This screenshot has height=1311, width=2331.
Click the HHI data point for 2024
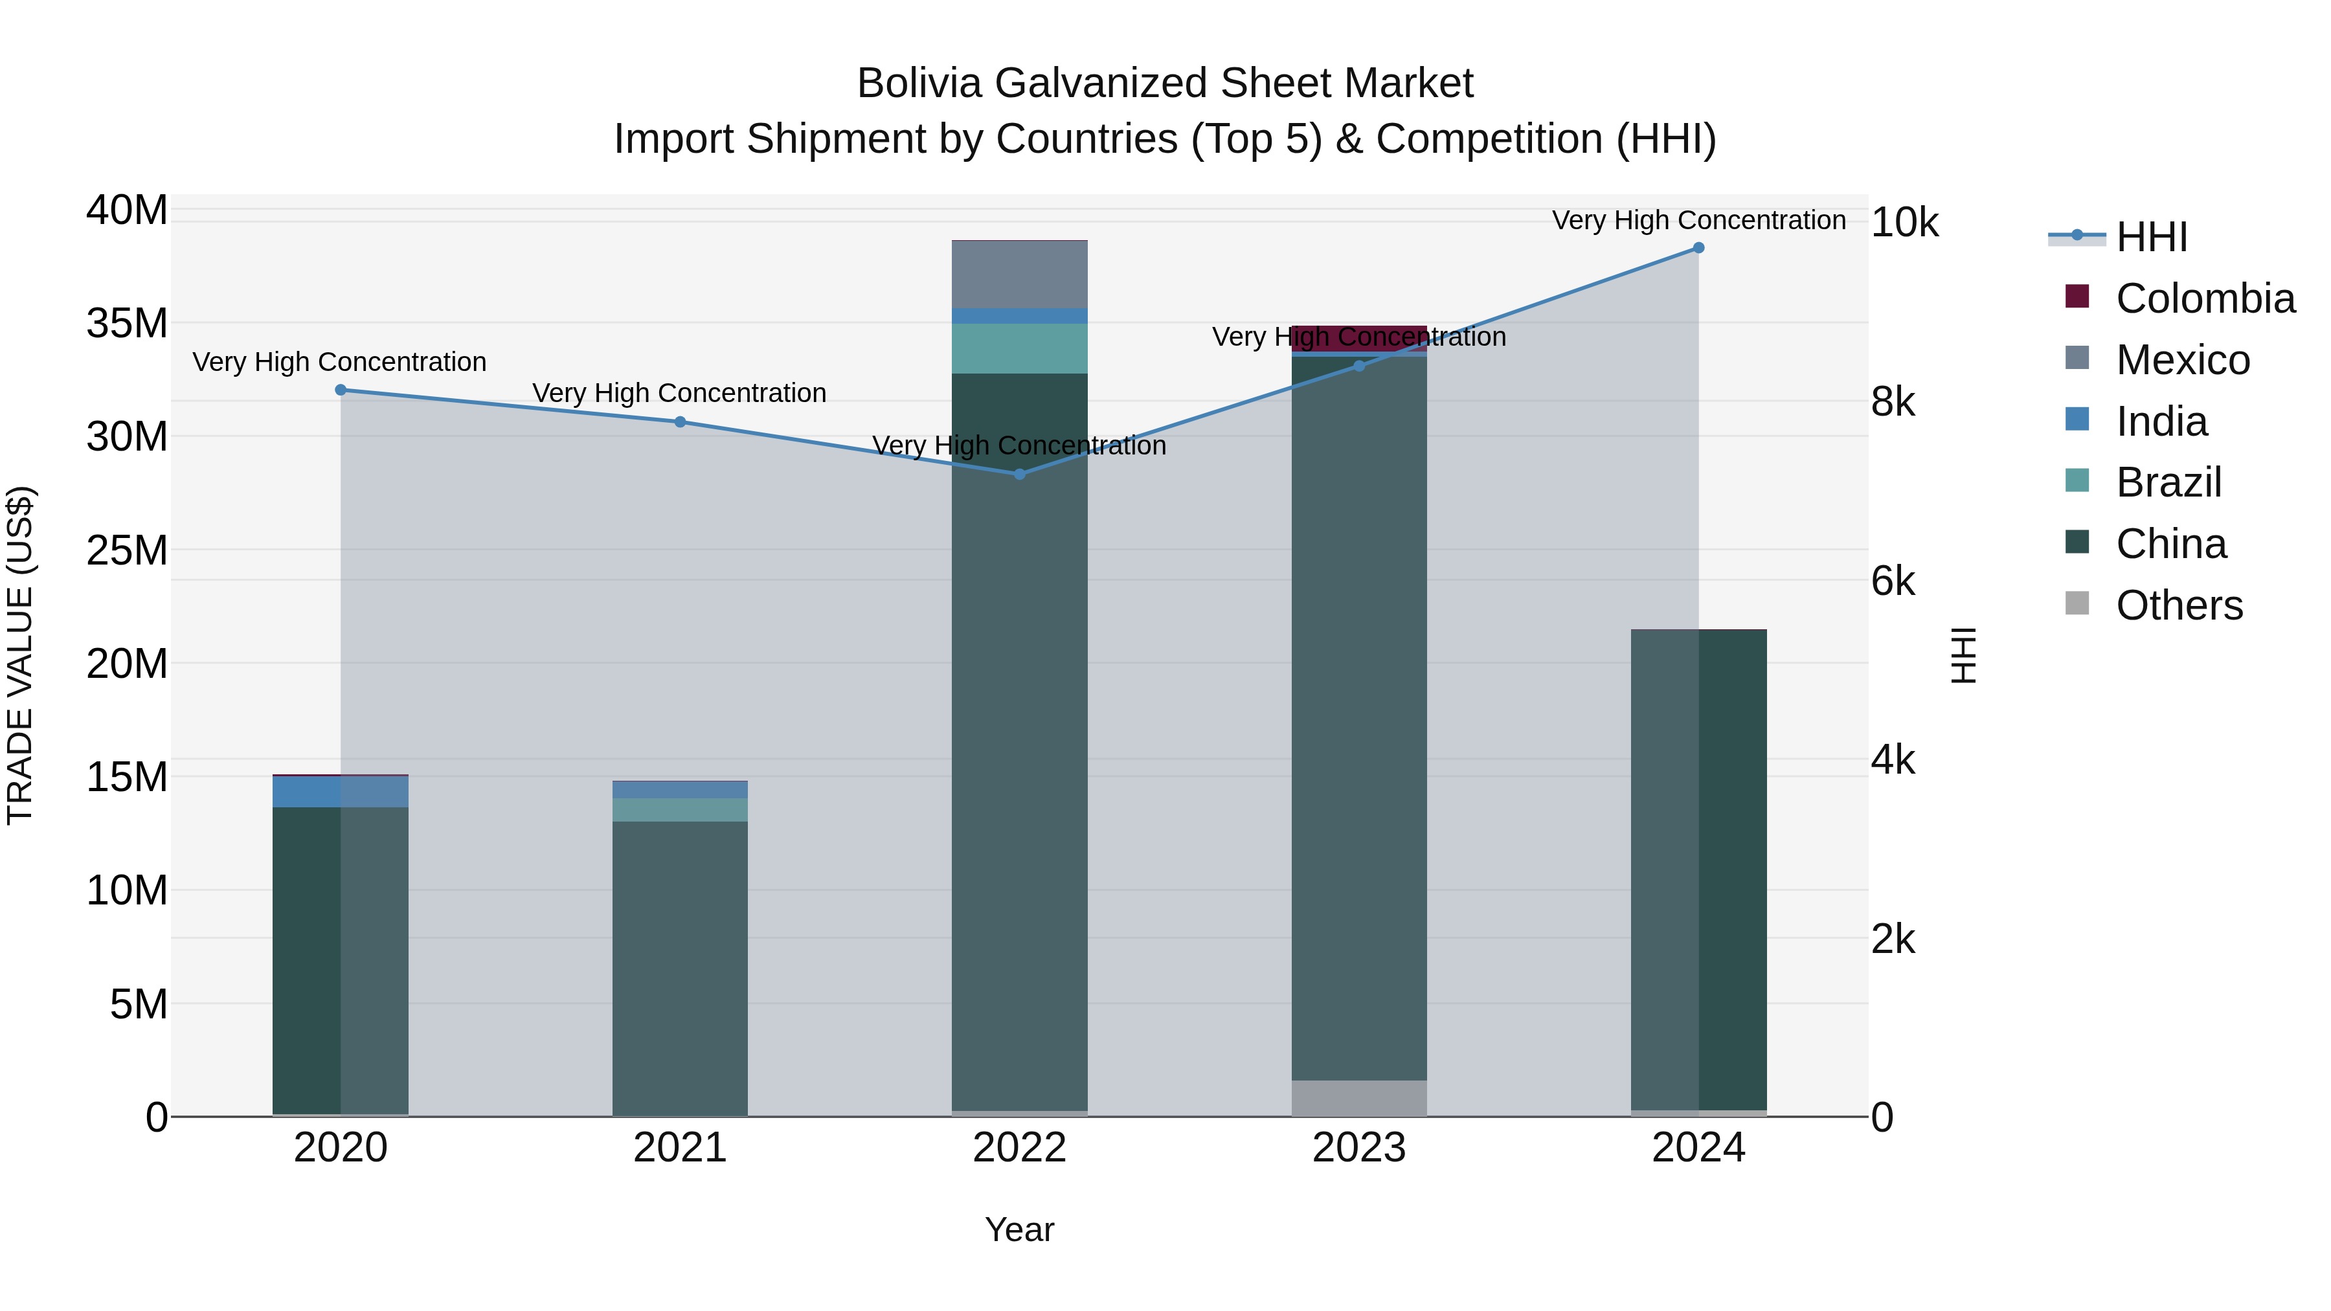coord(1698,248)
